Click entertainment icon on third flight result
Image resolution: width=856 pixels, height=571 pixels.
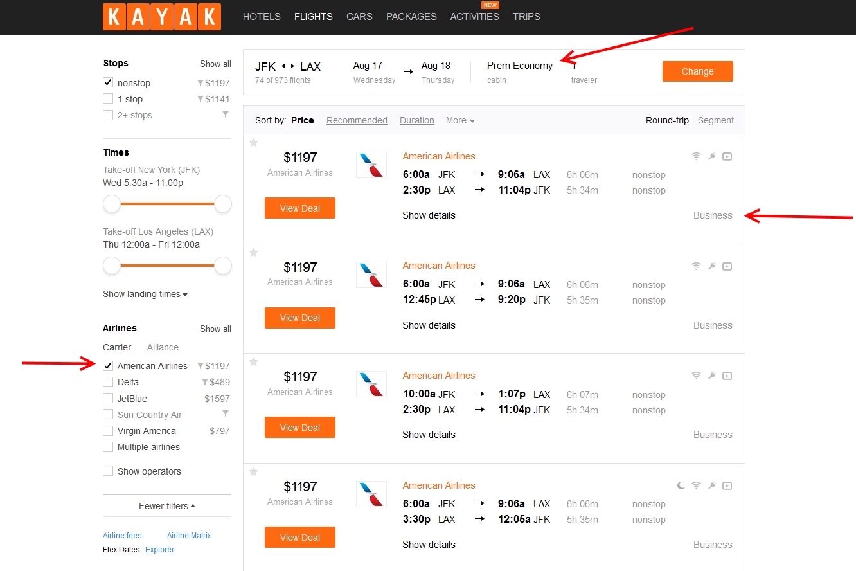click(727, 376)
